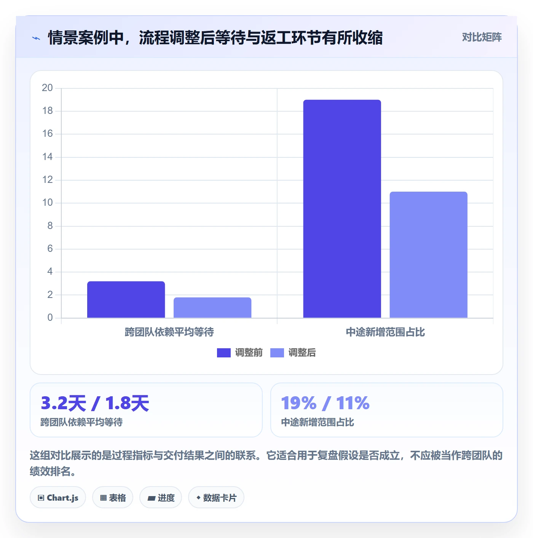The image size is (533, 538).
Task: Toggle the 调整后 legend color swatch
Action: pos(277,353)
